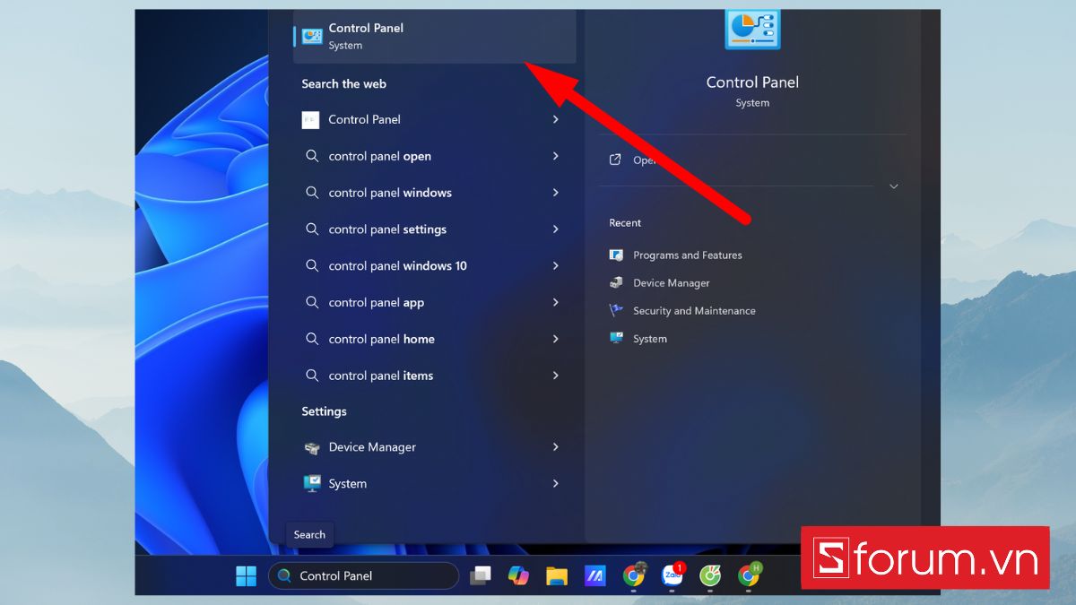The height and width of the screenshot is (605, 1076).
Task: Open the green Coc Coc browser icon
Action: (x=710, y=576)
